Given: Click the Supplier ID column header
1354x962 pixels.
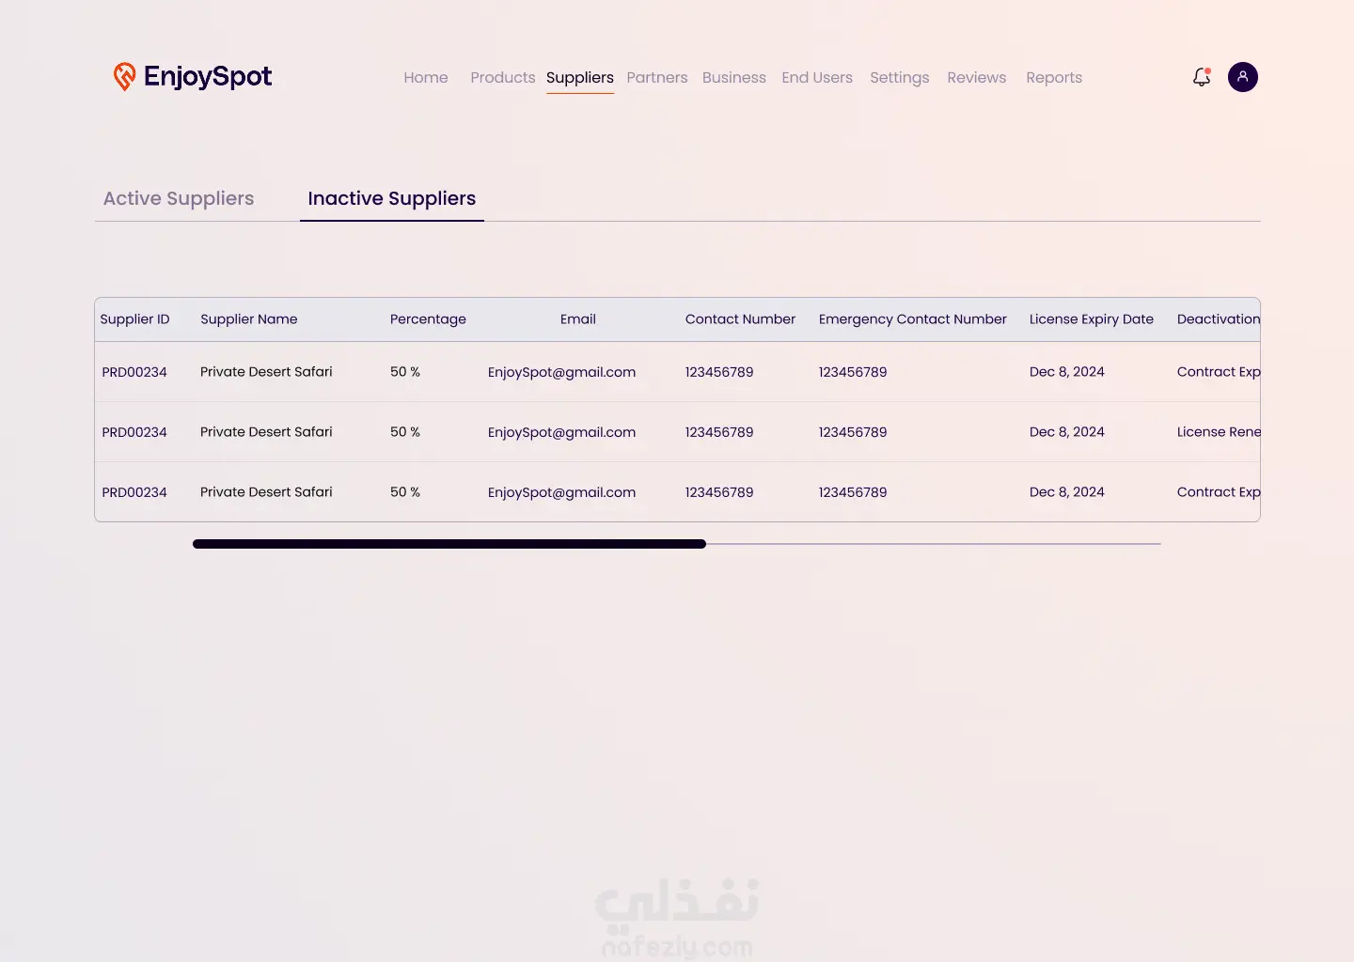Looking at the screenshot, I should coord(135,319).
